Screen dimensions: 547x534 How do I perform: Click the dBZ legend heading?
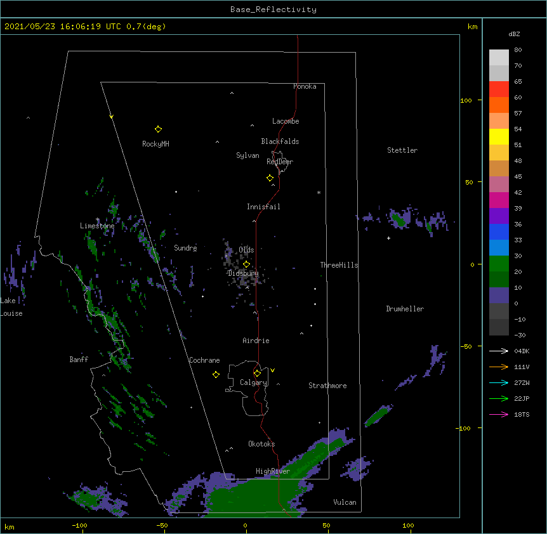click(514, 34)
